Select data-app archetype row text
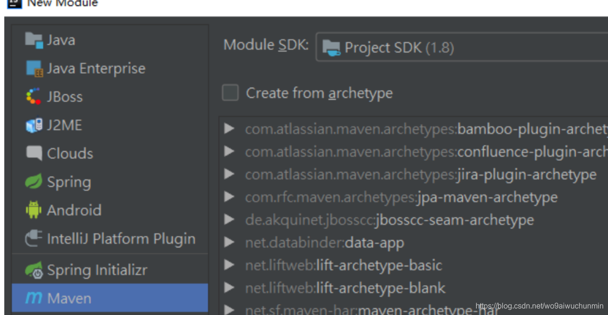Image resolution: width=608 pixels, height=315 pixels. click(x=324, y=243)
